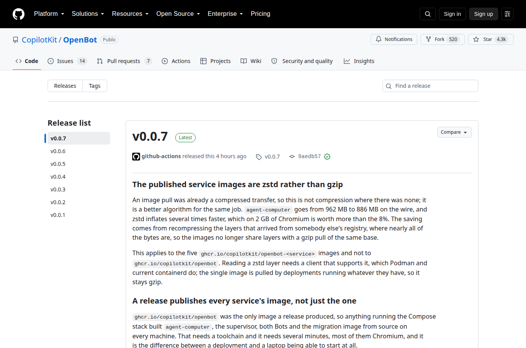The height and width of the screenshot is (348, 526).
Task: Click the v0.0.7 release title heading
Action: (150, 136)
